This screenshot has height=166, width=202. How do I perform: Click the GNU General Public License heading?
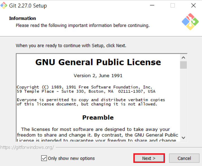(98, 62)
